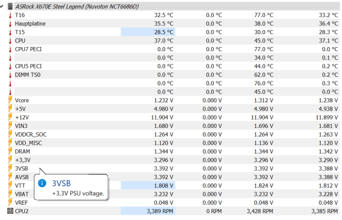Screen dimensions: 342x220
Task: Click the VREF sensor label
Action: 22,203
